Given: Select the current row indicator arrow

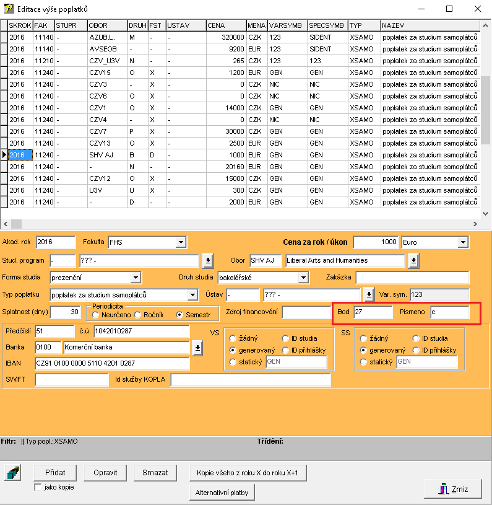Looking at the screenshot, I should pos(4,155).
